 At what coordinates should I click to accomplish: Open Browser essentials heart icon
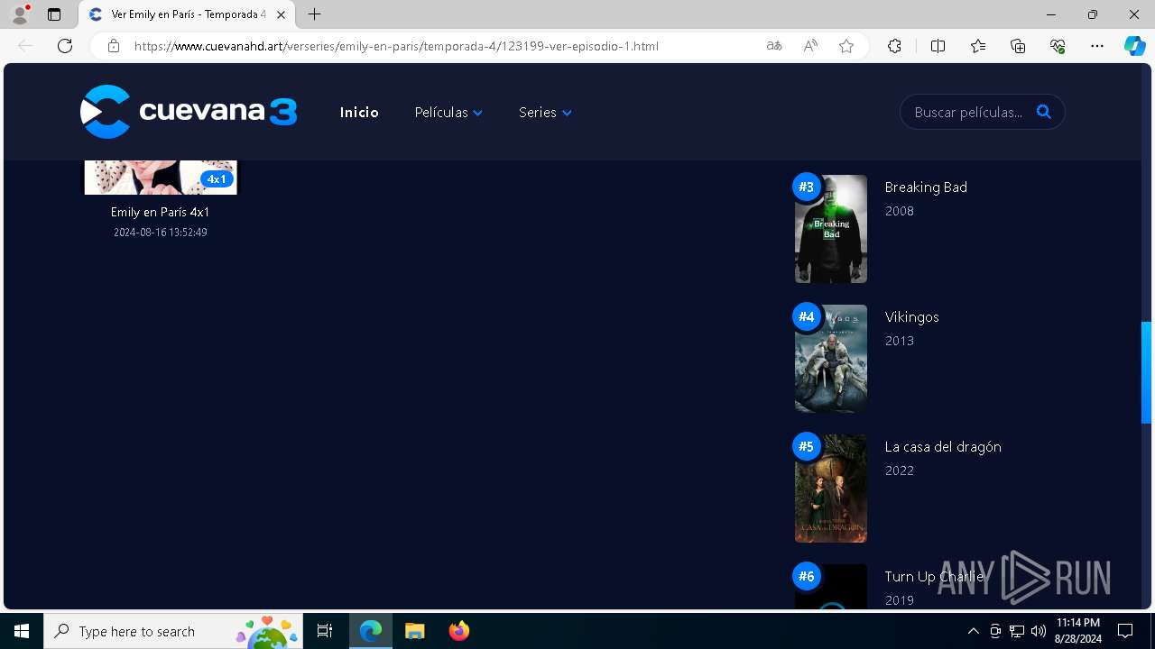(x=1058, y=46)
